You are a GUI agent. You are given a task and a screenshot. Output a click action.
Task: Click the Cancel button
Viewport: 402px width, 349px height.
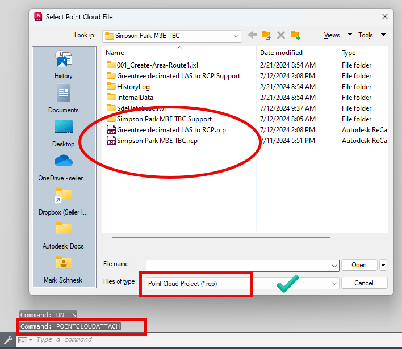[x=364, y=283]
